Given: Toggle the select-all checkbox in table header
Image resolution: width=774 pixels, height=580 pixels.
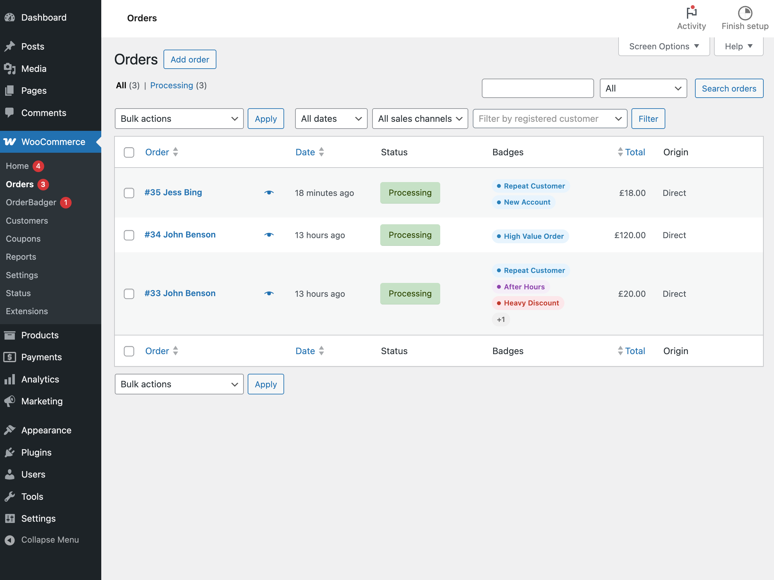Looking at the screenshot, I should click(129, 152).
